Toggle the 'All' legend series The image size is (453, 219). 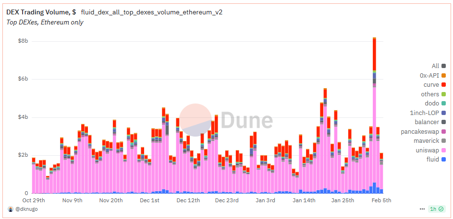(439, 66)
